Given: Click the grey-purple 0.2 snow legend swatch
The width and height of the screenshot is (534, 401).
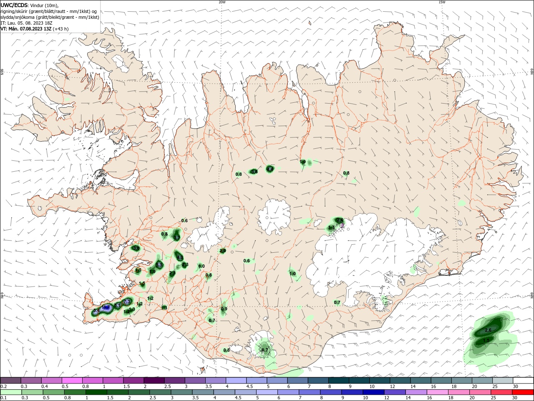Looking at the screenshot, I should [10, 381].
